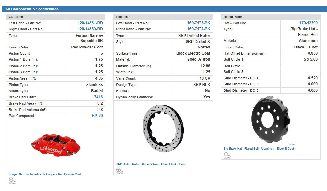Viewport: 327px width, 191px height.
Task: Open left hand caliper part 120-14551-RD
Action: (90, 23)
